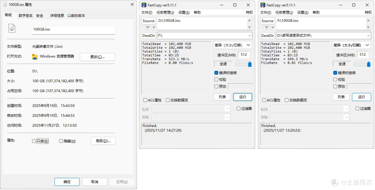Click 确定 in Properties dialog
This screenshot has width=375, height=190.
(67, 182)
